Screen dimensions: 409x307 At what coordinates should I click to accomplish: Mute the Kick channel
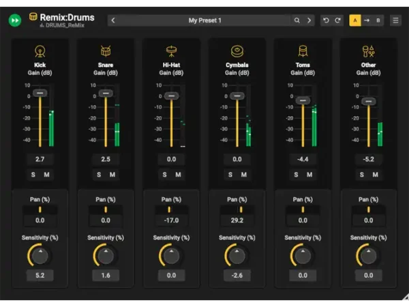[x=46, y=175]
